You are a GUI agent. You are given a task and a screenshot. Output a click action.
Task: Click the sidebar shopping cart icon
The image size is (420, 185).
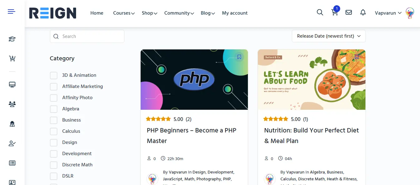[x=12, y=58]
